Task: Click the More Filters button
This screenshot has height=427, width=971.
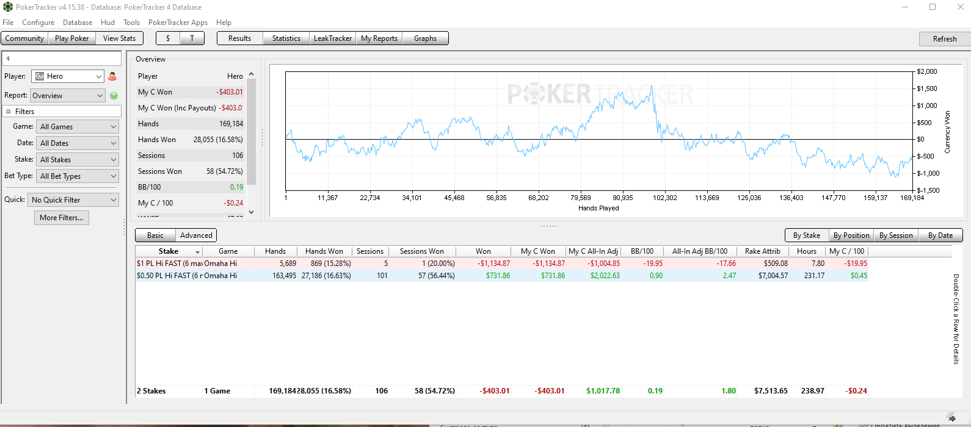Action: tap(62, 218)
